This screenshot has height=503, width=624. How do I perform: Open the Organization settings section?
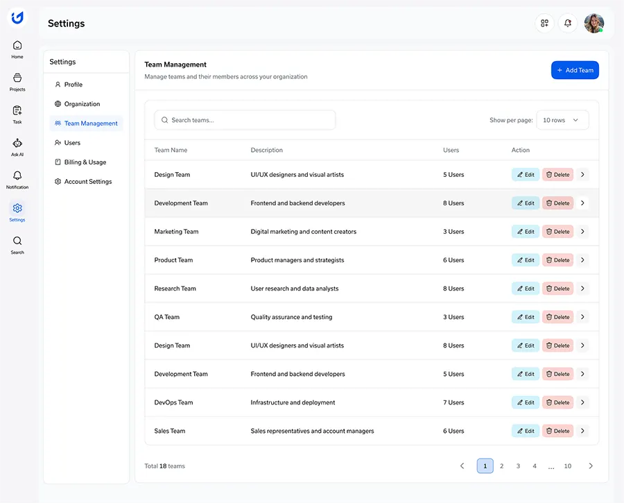[x=82, y=104]
